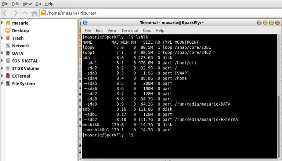
Task: Click the forward navigation arrow
Action: (15, 13)
